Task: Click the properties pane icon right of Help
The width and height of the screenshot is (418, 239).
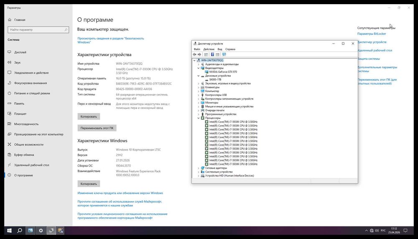Action: pos(217,54)
